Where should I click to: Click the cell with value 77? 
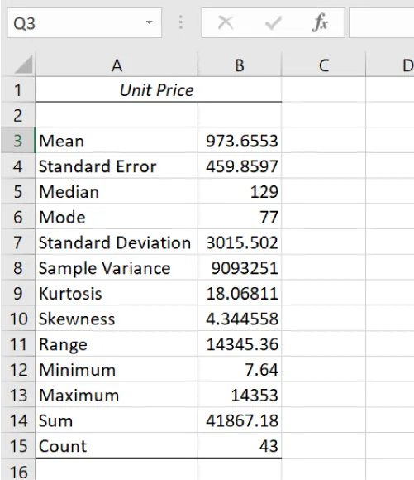coord(240,217)
